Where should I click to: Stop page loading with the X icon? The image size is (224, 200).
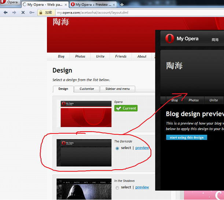[x=23, y=12]
